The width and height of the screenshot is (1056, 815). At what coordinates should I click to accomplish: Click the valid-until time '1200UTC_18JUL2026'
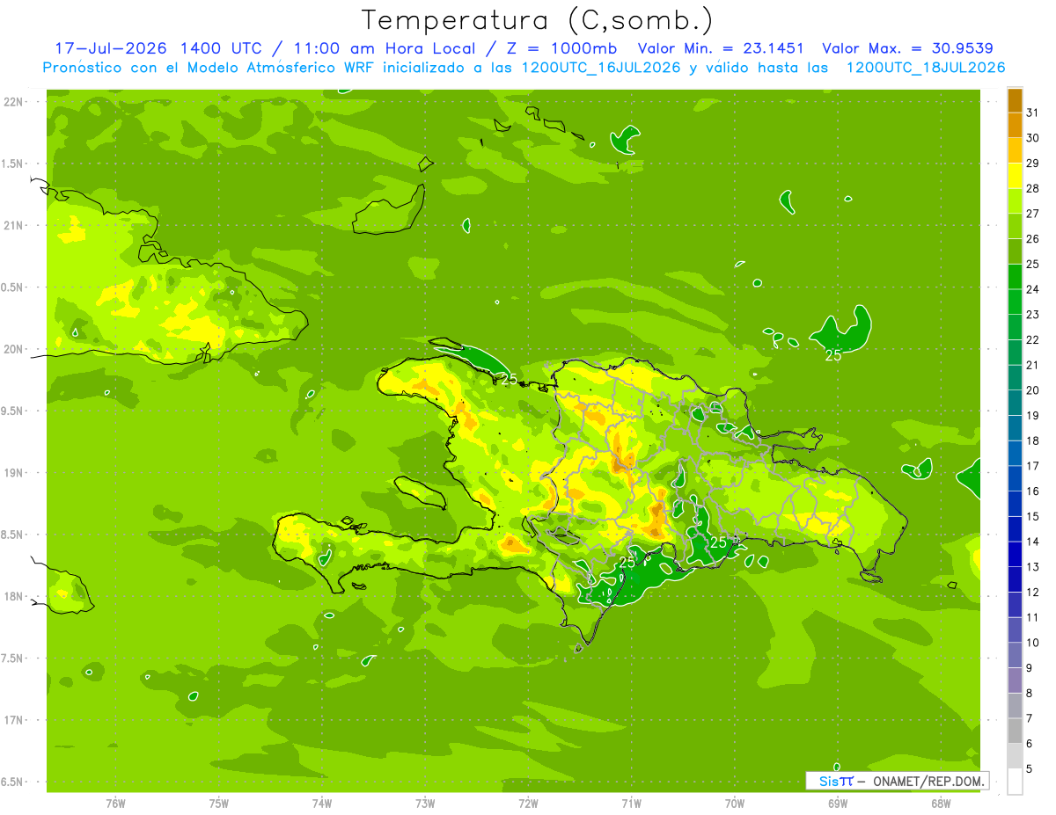tap(926, 68)
